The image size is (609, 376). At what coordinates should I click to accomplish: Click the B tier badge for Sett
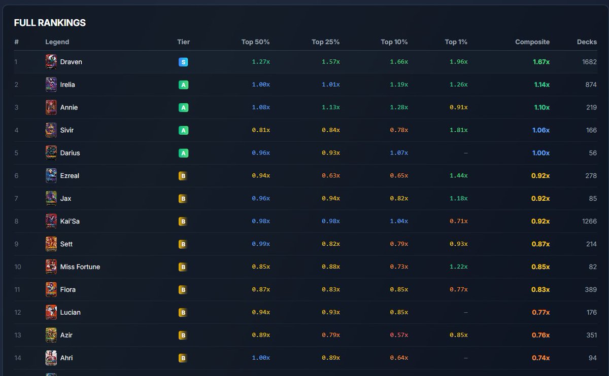pyautogui.click(x=183, y=245)
